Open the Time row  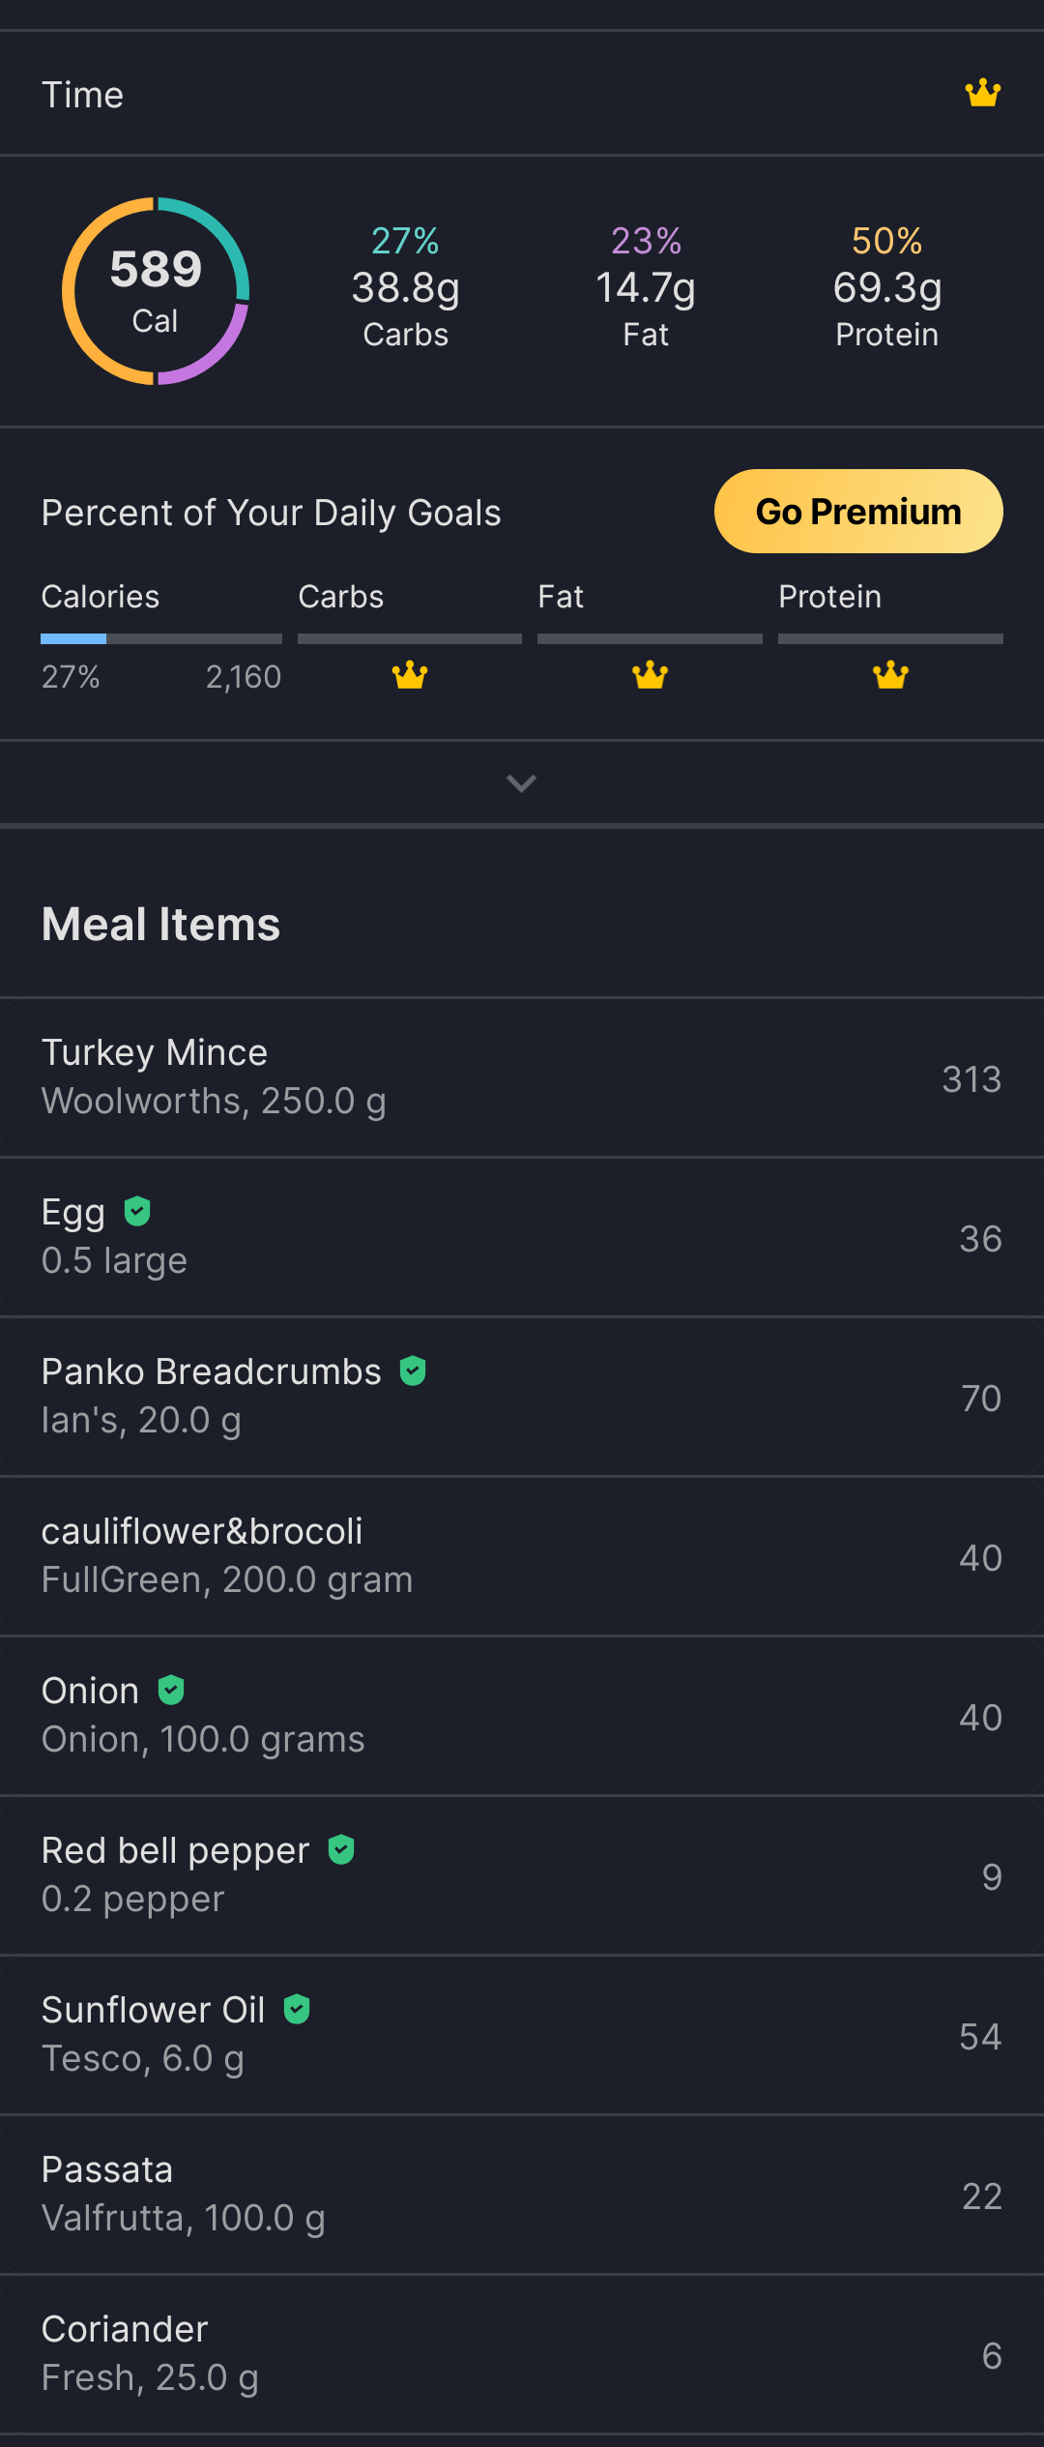522,94
